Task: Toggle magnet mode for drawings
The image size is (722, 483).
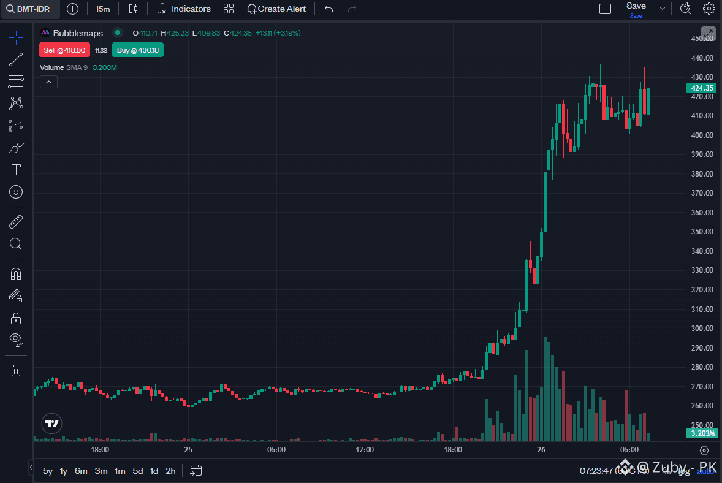Action: (x=16, y=274)
